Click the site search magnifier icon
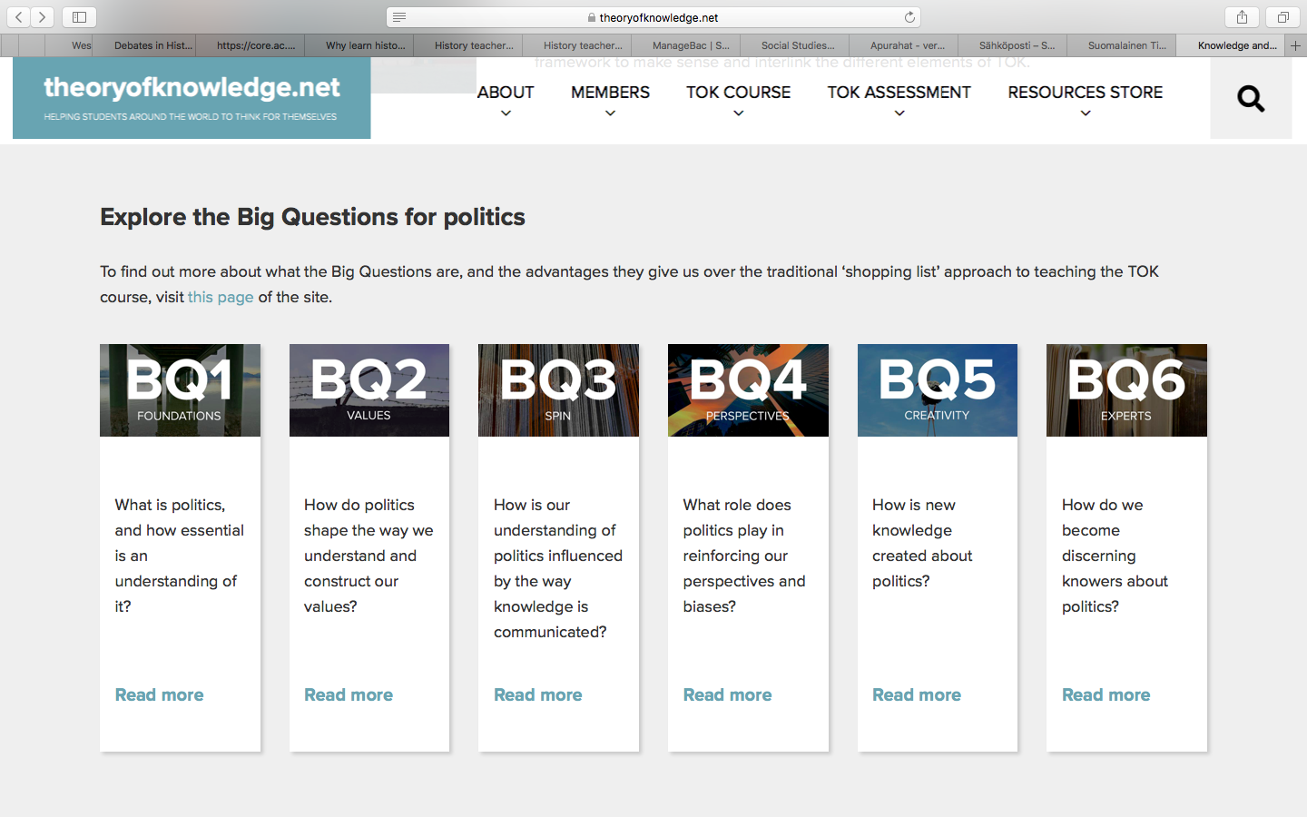The width and height of the screenshot is (1307, 817). tap(1251, 98)
